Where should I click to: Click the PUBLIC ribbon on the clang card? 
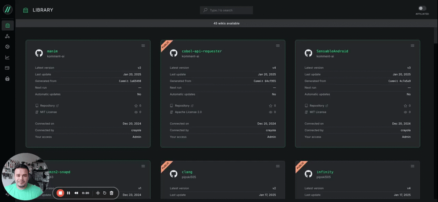click(x=166, y=166)
